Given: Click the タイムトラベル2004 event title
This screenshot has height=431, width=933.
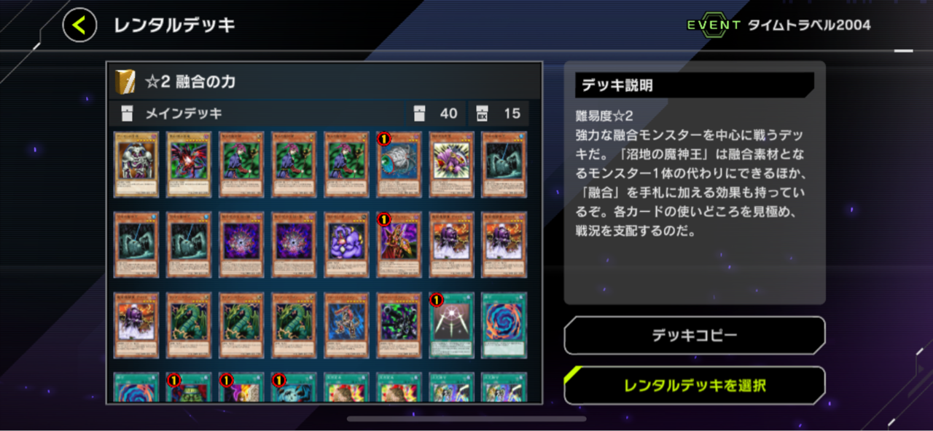Looking at the screenshot, I should point(808,25).
